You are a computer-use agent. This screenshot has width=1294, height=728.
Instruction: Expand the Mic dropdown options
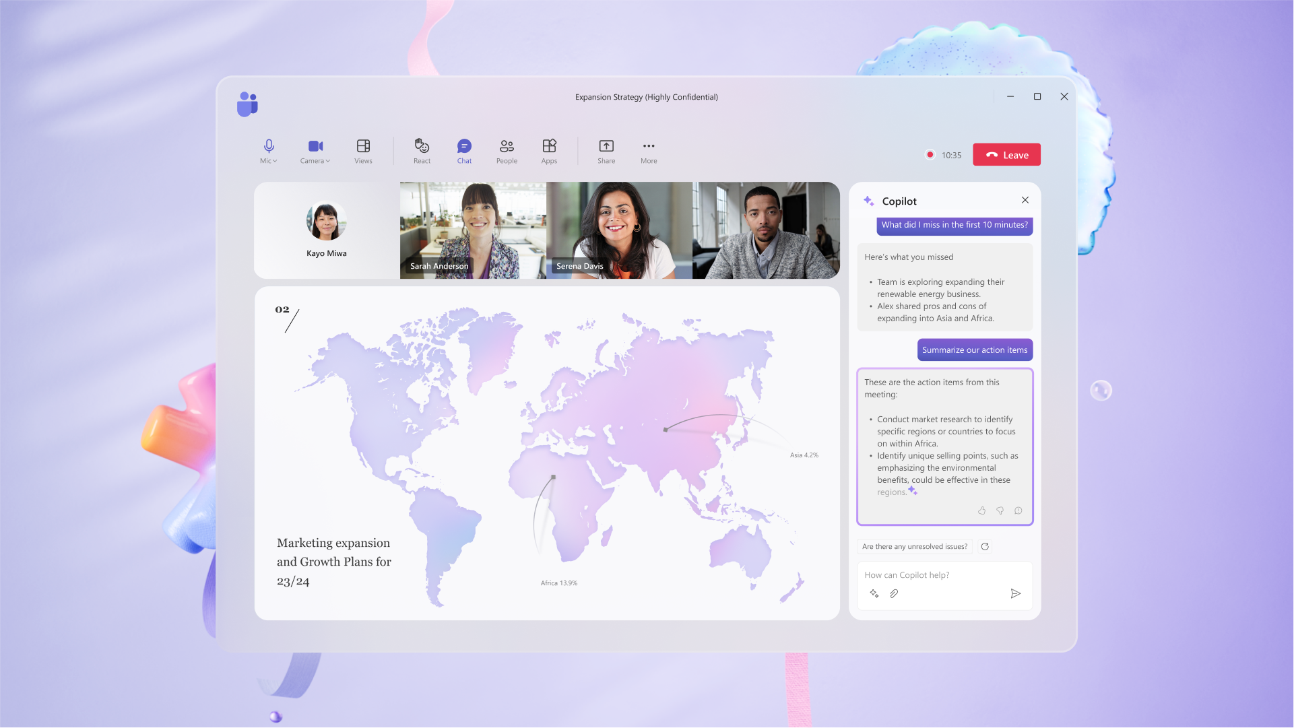(x=275, y=161)
